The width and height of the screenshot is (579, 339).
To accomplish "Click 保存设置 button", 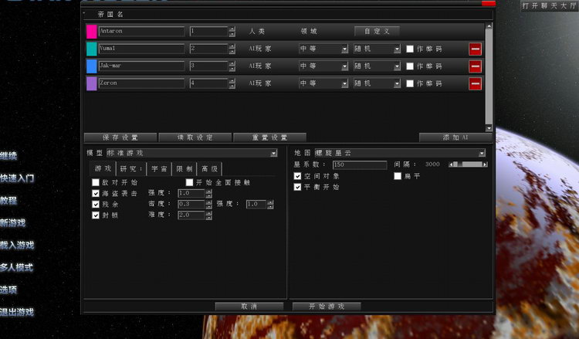I will (120, 137).
